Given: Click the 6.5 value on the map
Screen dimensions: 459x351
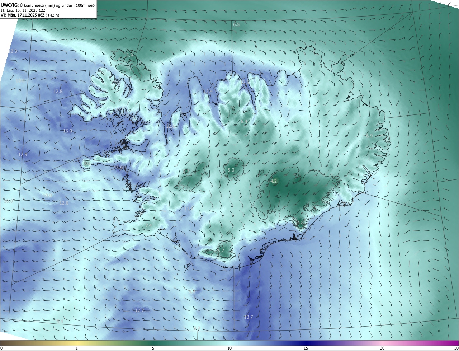Looking at the screenshot, I should pos(236,25).
